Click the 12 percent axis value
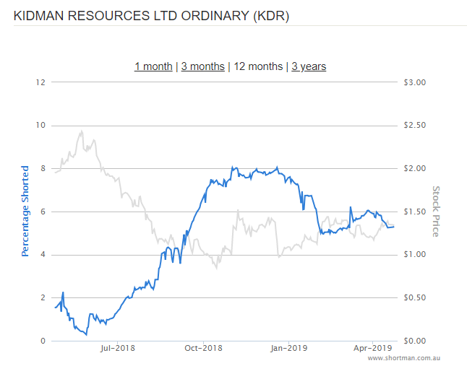 tap(40, 82)
